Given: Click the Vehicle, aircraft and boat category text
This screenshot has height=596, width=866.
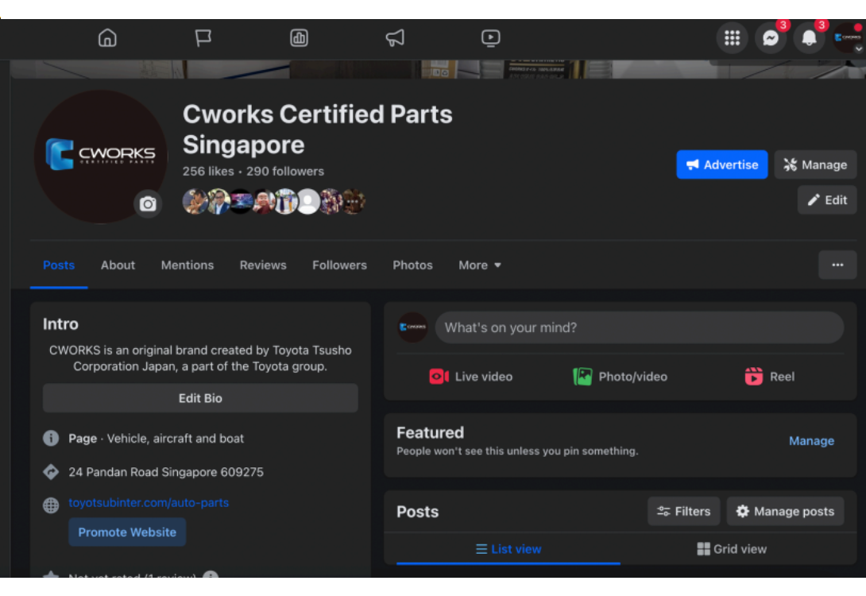Looking at the screenshot, I should pyautogui.click(x=175, y=439).
